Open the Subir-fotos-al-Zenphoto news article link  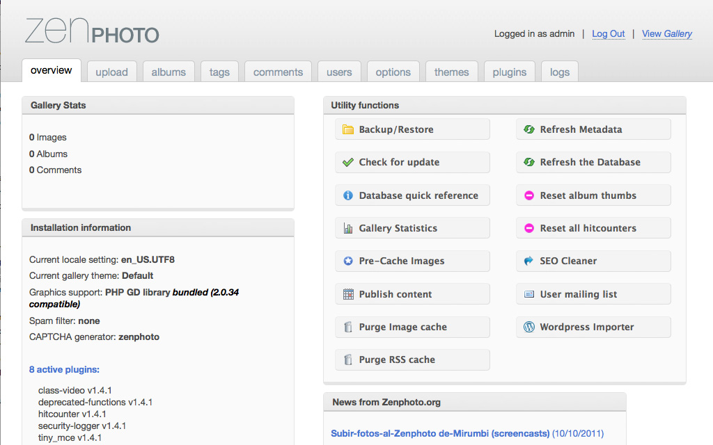[440, 433]
